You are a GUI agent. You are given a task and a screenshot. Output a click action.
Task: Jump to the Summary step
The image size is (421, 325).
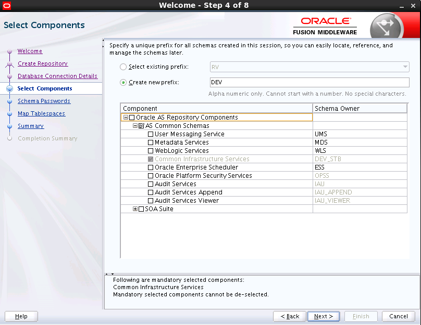(x=31, y=126)
